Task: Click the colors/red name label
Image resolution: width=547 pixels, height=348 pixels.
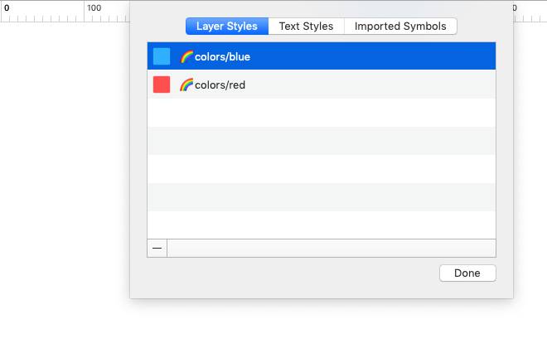Action: tap(220, 85)
